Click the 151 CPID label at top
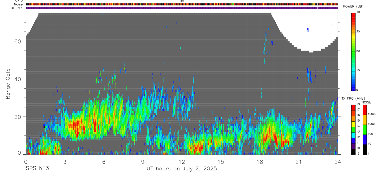The width and height of the screenshot is (380, 175). pos(182,1)
